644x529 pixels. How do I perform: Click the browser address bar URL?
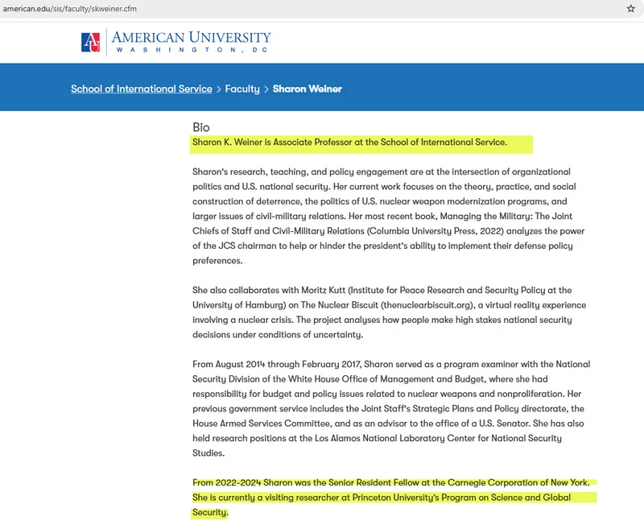point(70,9)
